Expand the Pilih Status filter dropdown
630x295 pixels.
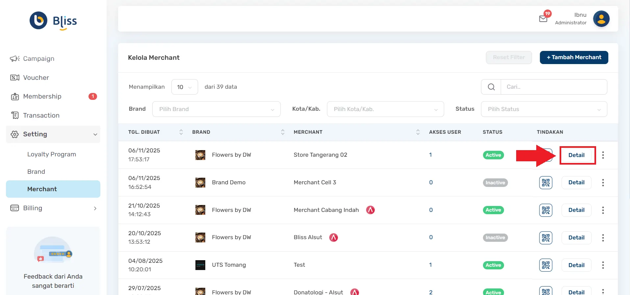pyautogui.click(x=544, y=109)
